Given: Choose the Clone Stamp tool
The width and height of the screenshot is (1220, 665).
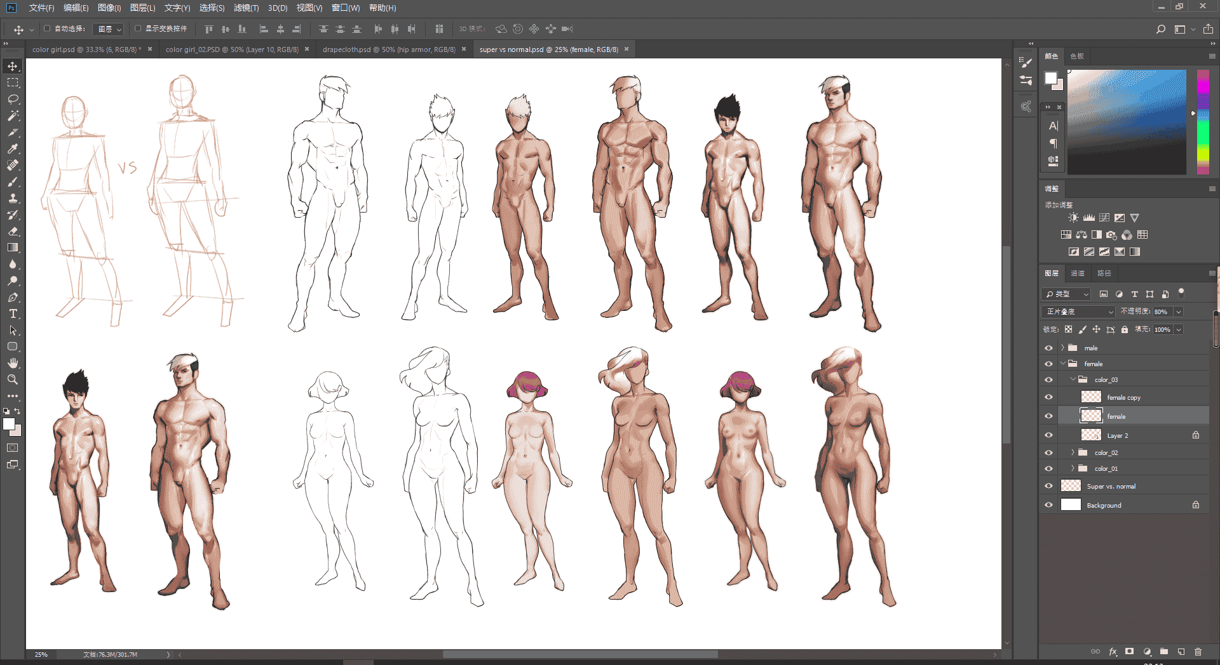Looking at the screenshot, I should pos(13,198).
